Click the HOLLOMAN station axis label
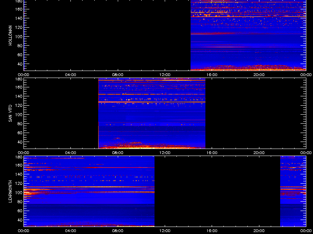 coord(11,35)
